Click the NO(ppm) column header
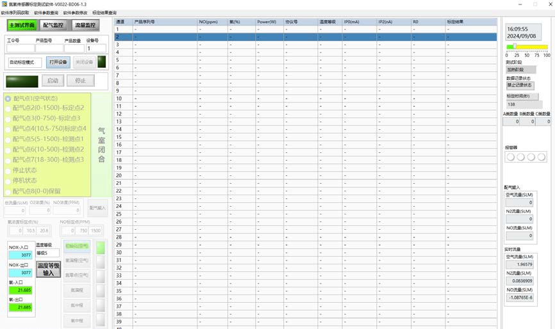555x329 pixels. [212, 22]
